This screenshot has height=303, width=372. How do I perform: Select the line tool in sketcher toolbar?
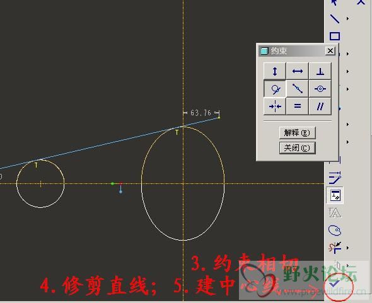pos(335,18)
